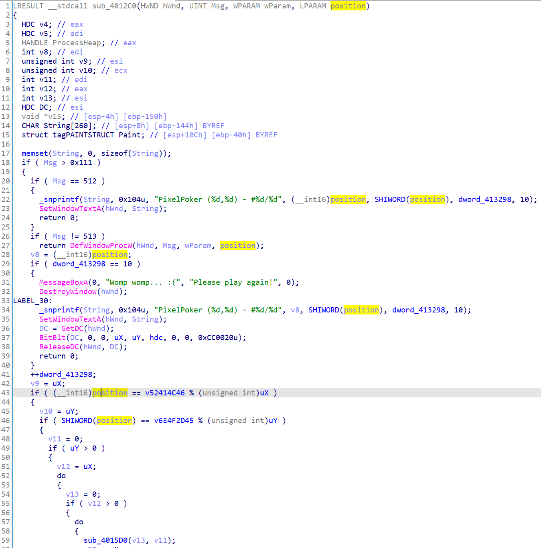This screenshot has height=548, width=541.
Task: Click the GetDC function name
Action: pyautogui.click(x=72, y=328)
